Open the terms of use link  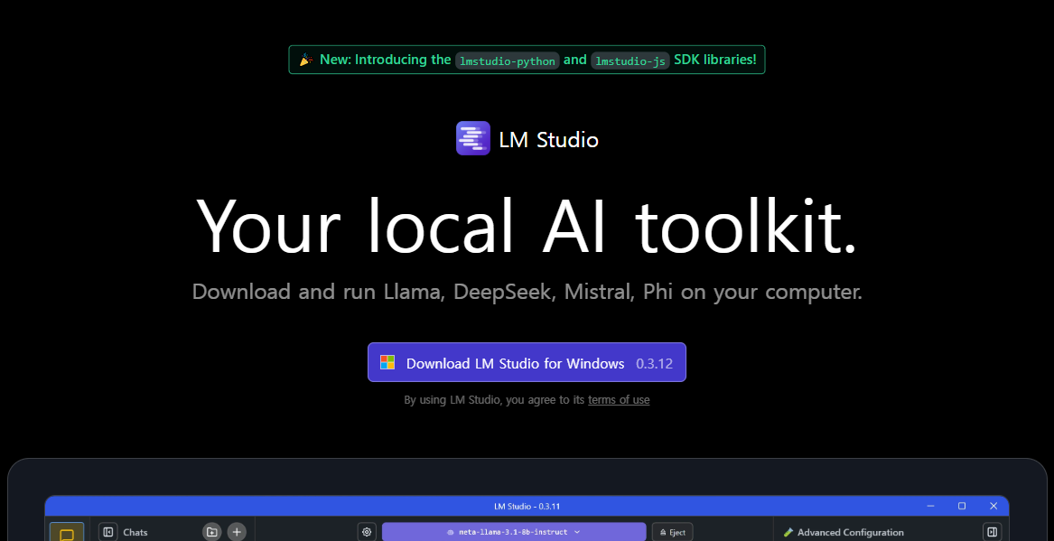(619, 400)
